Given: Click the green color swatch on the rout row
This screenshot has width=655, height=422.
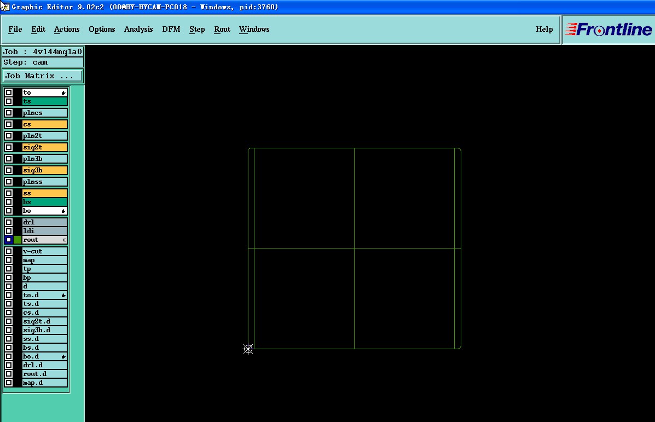Looking at the screenshot, I should (17, 240).
